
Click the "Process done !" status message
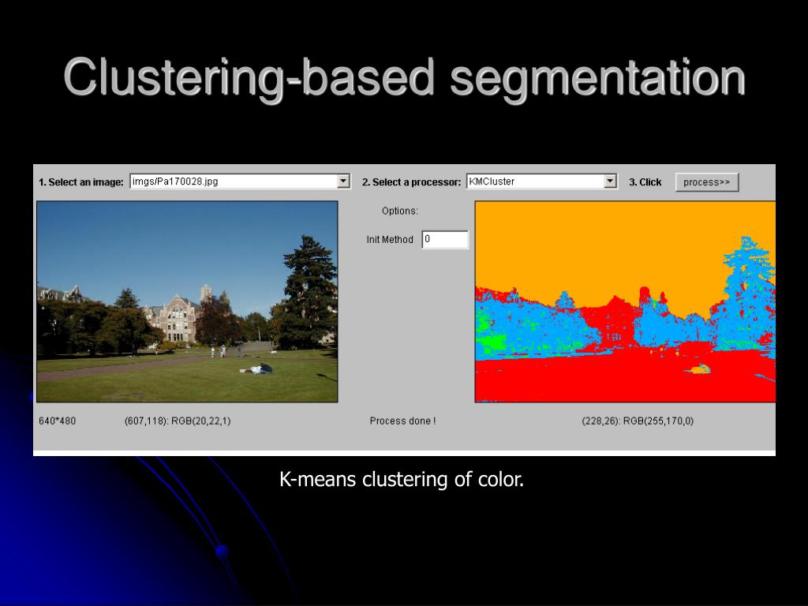402,421
